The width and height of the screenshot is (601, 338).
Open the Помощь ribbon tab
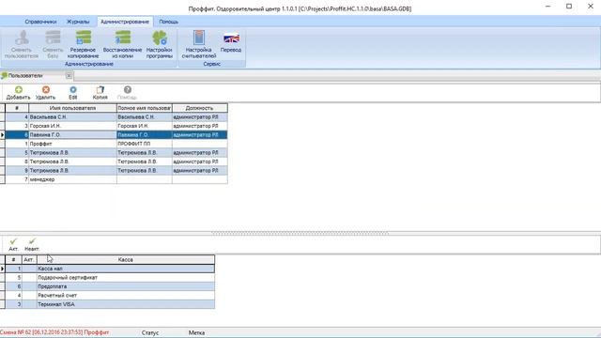[169, 22]
